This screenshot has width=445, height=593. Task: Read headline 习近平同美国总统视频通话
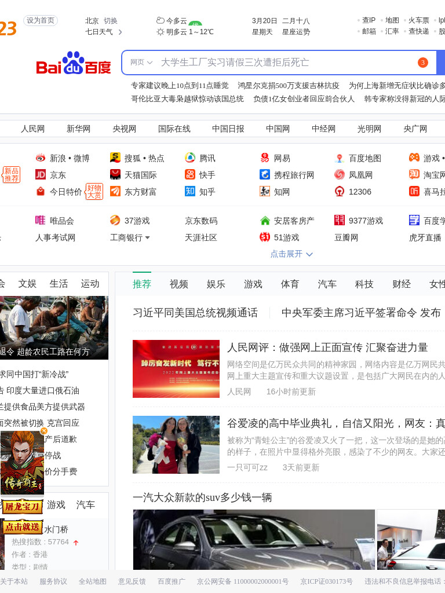pyautogui.click(x=195, y=313)
